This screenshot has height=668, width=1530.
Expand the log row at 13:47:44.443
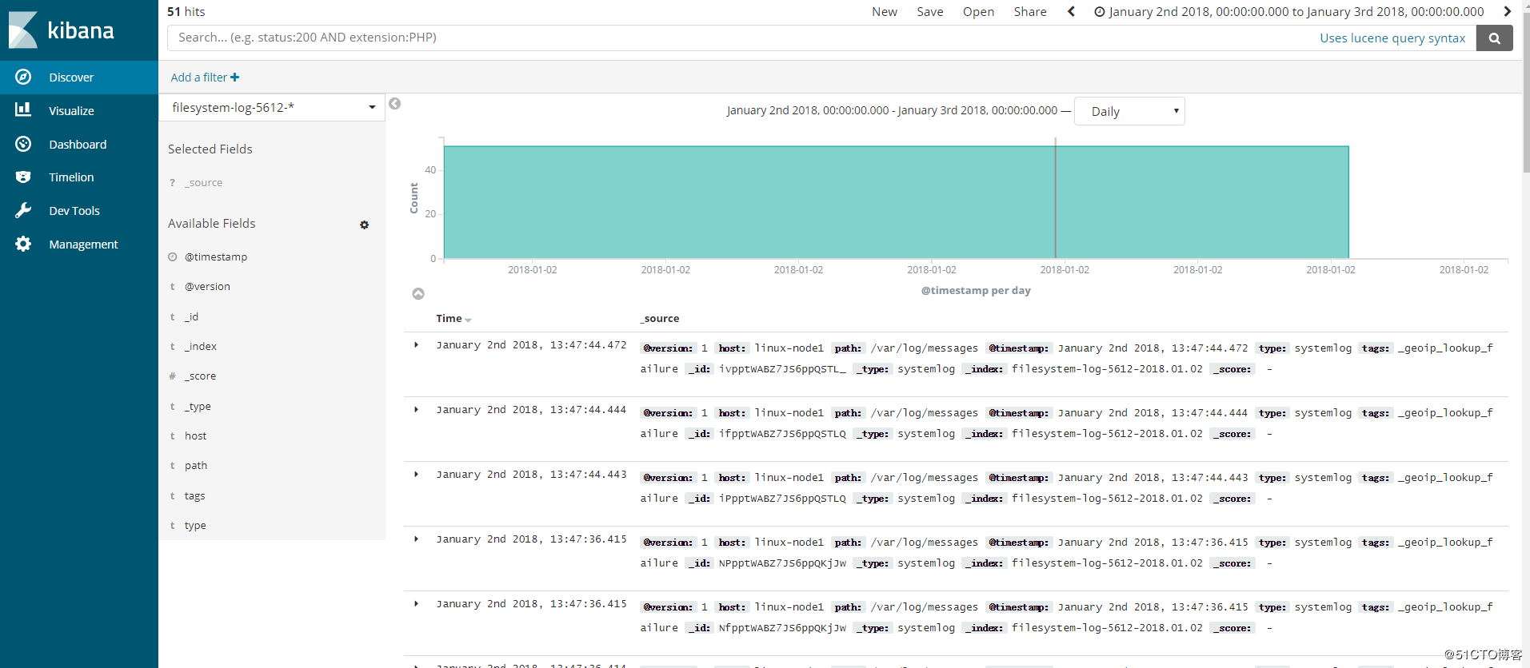click(416, 475)
